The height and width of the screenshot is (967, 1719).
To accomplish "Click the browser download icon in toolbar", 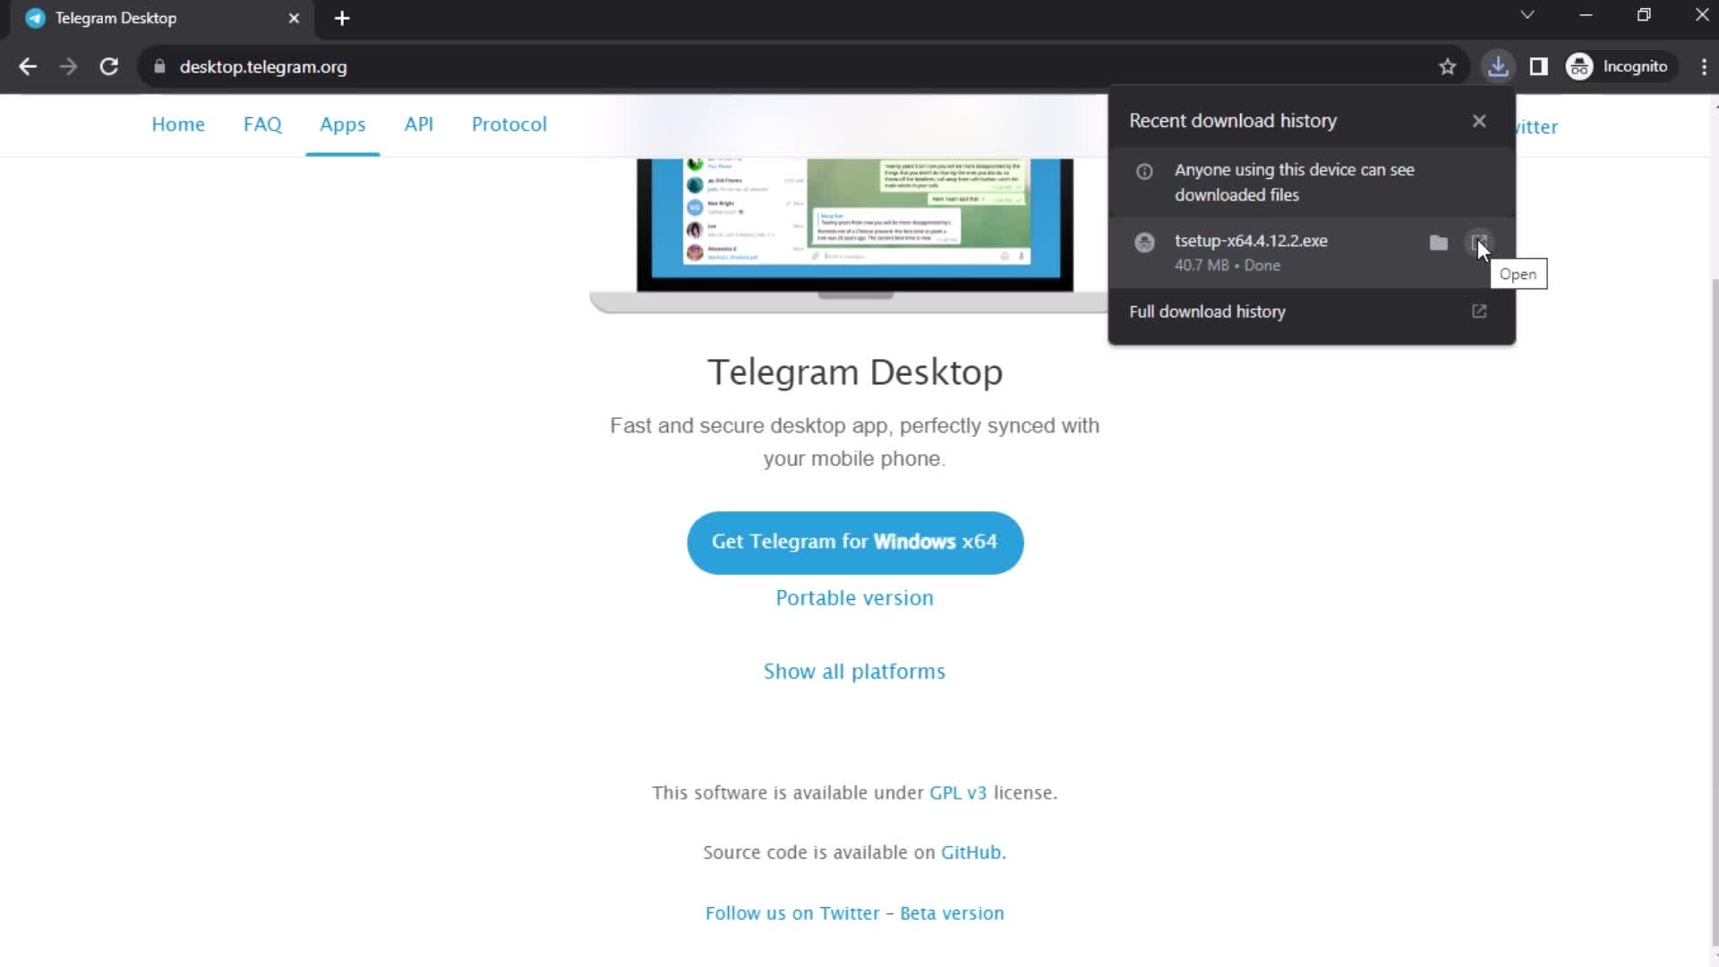I will 1497,66.
